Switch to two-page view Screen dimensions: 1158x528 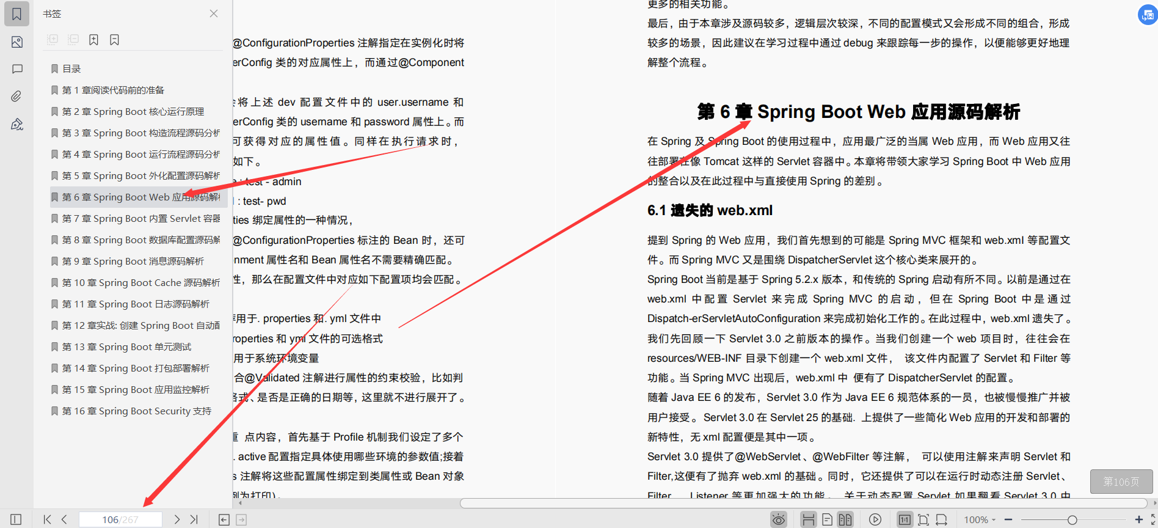click(x=845, y=519)
